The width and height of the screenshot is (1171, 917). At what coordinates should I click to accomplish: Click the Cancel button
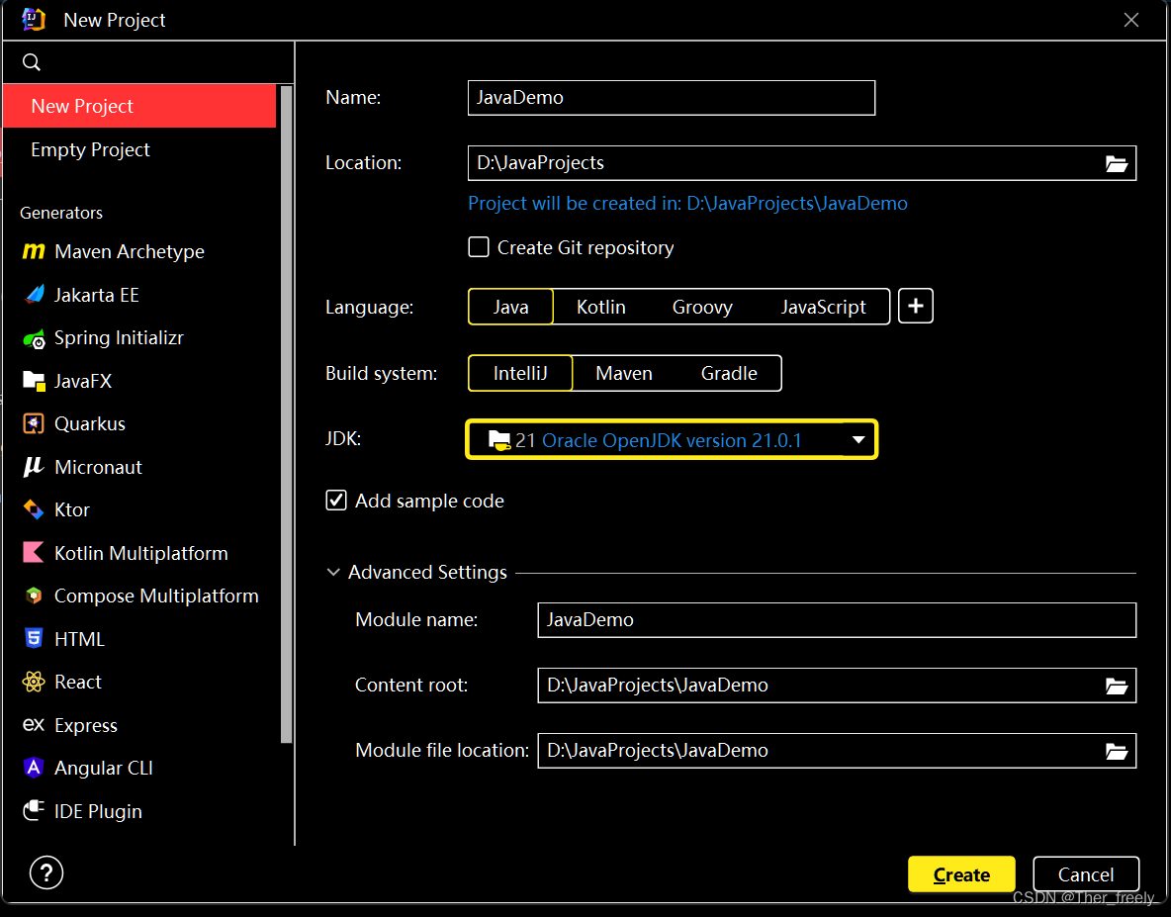[x=1086, y=874]
